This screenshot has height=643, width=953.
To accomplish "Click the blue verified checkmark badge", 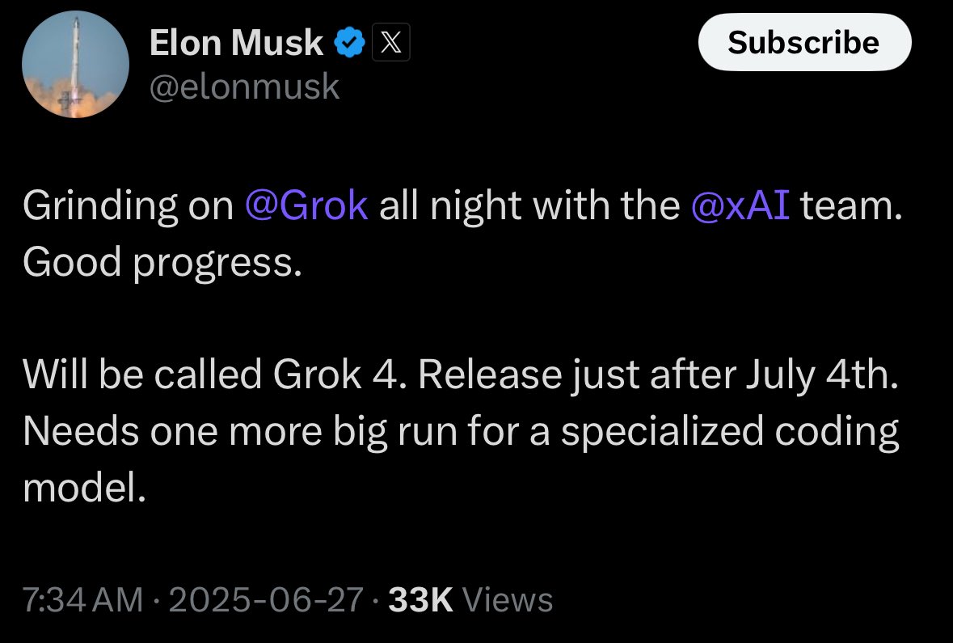I will [349, 43].
